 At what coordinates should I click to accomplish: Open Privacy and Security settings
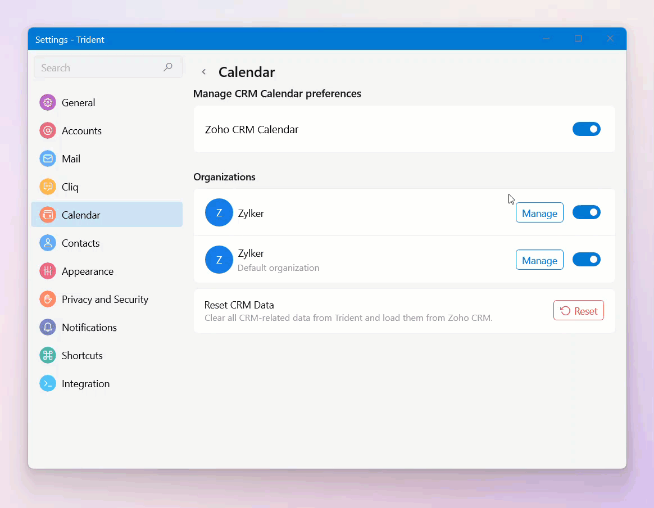tap(107, 300)
